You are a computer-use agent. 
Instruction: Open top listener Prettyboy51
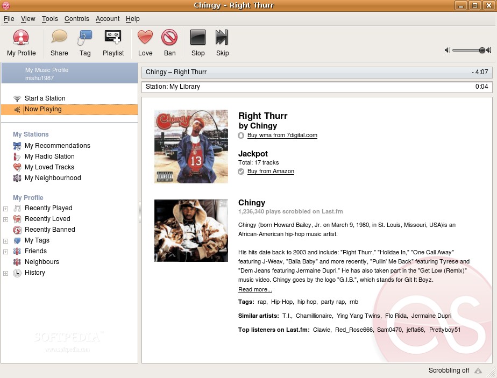(x=445, y=330)
